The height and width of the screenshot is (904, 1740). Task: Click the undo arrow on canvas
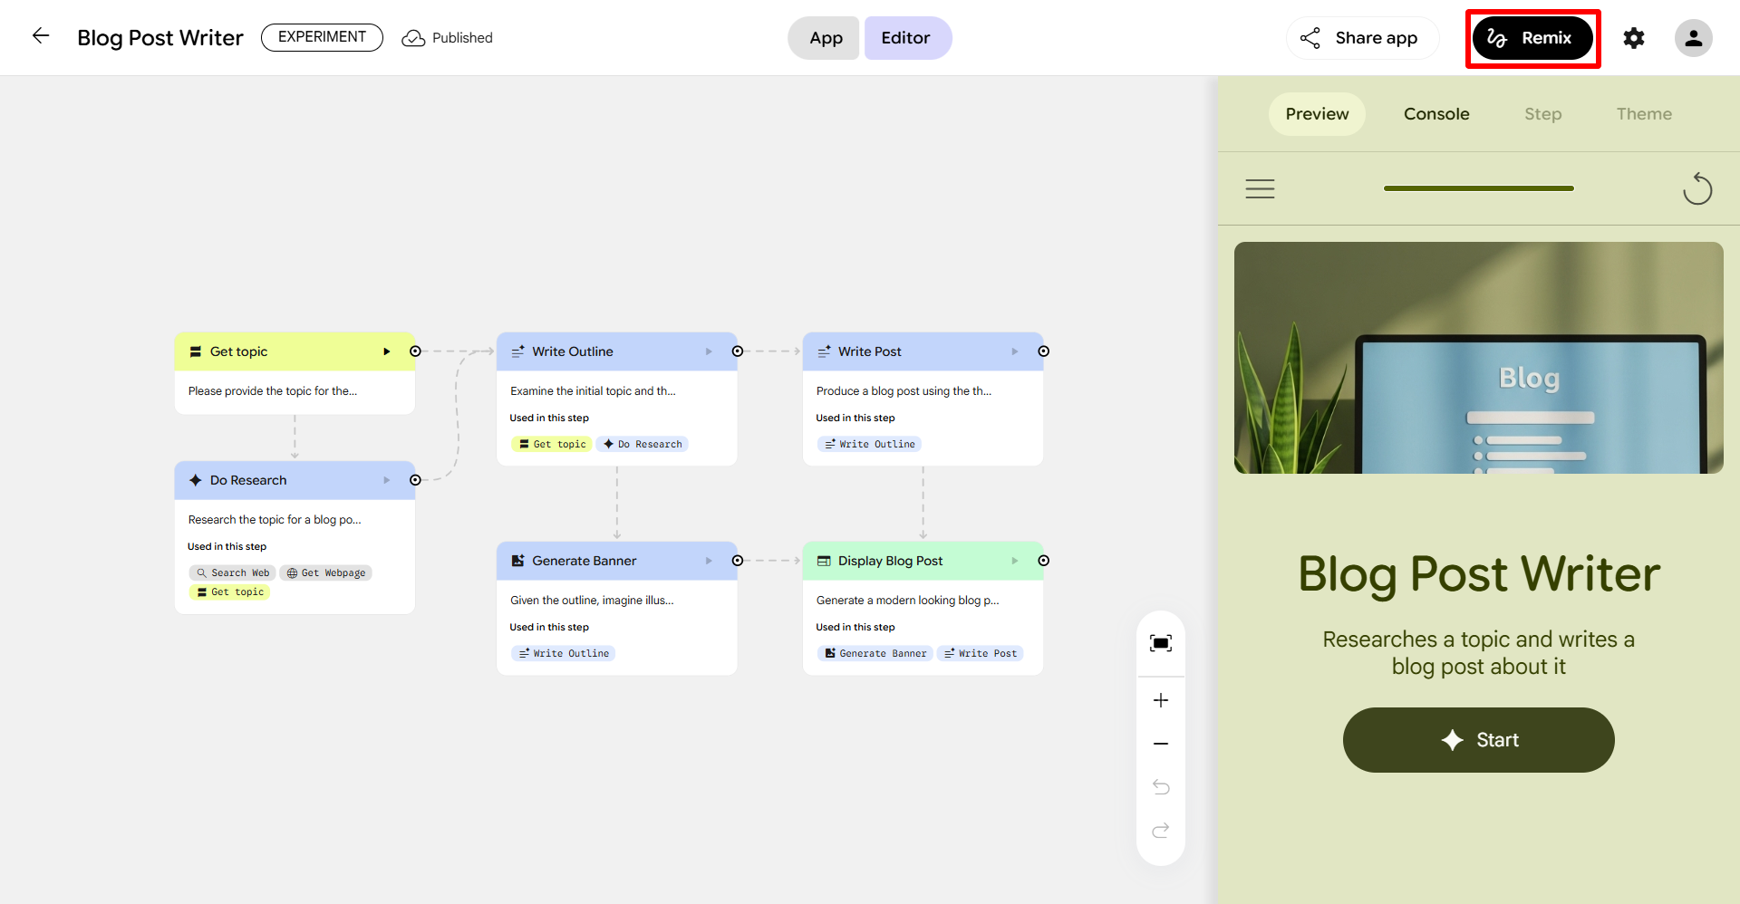(1160, 786)
